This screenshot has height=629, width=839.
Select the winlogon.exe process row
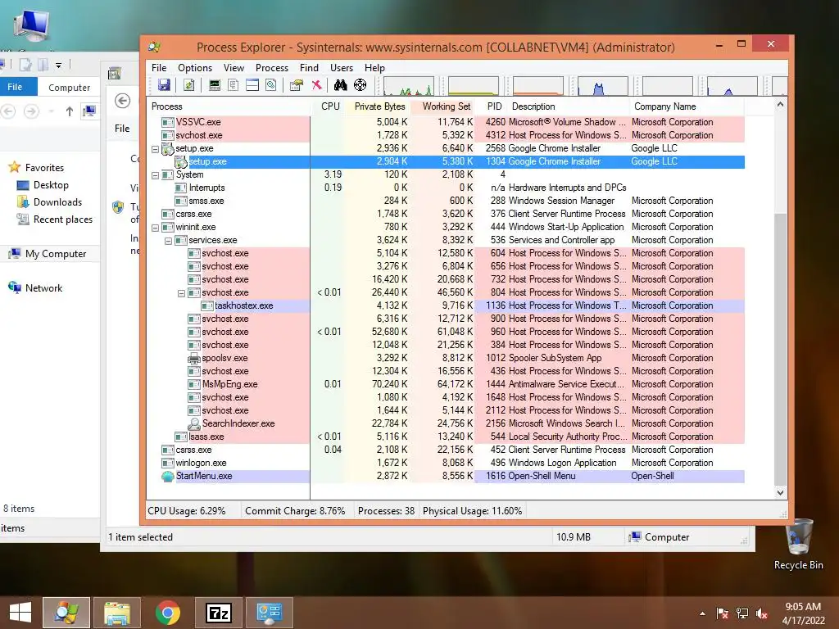pyautogui.click(x=446, y=463)
